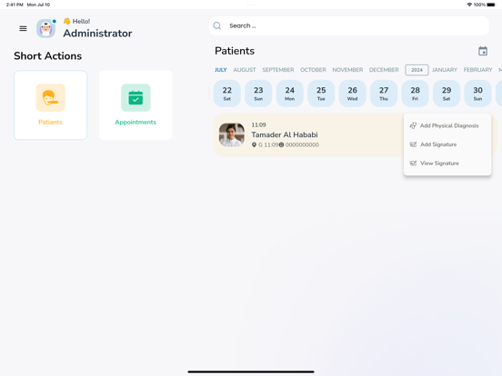Select the FEBRUARY month tab
The width and height of the screenshot is (502, 376).
(x=477, y=70)
